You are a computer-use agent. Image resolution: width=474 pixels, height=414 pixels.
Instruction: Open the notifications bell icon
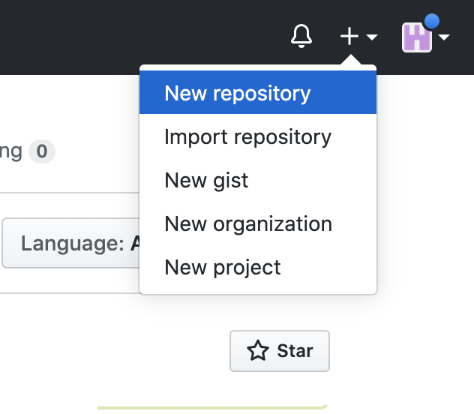click(301, 36)
